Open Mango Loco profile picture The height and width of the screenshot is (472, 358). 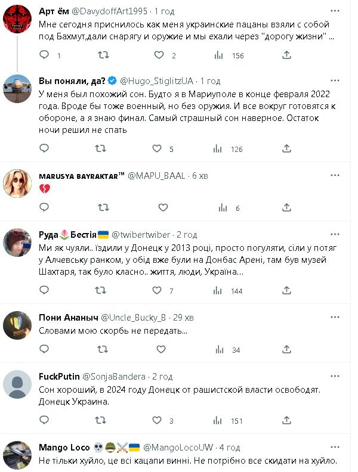17,456
